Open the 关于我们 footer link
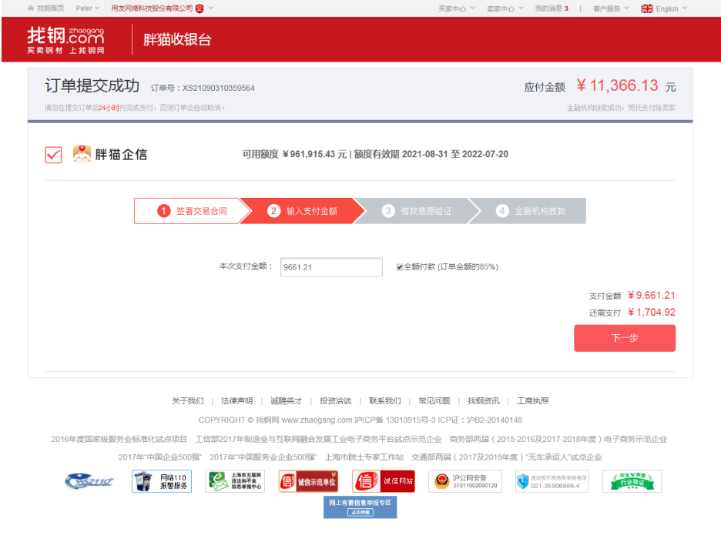This screenshot has width=721, height=542. pos(188,401)
